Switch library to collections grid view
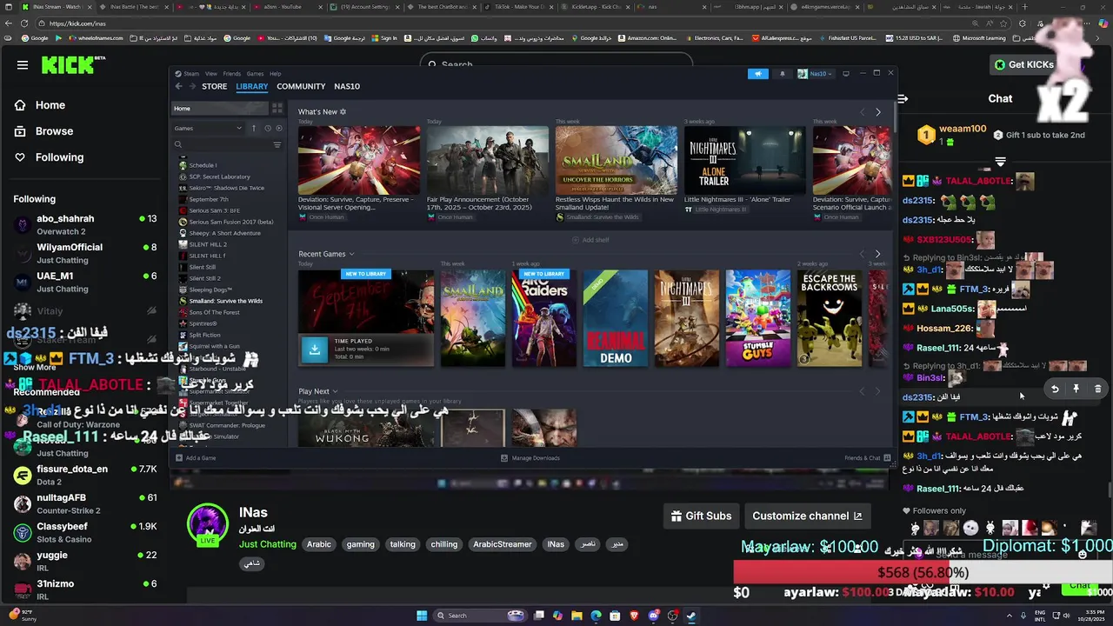 277,109
